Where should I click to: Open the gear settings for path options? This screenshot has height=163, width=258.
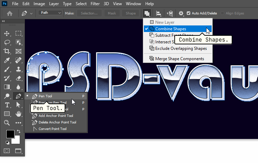point(181,13)
